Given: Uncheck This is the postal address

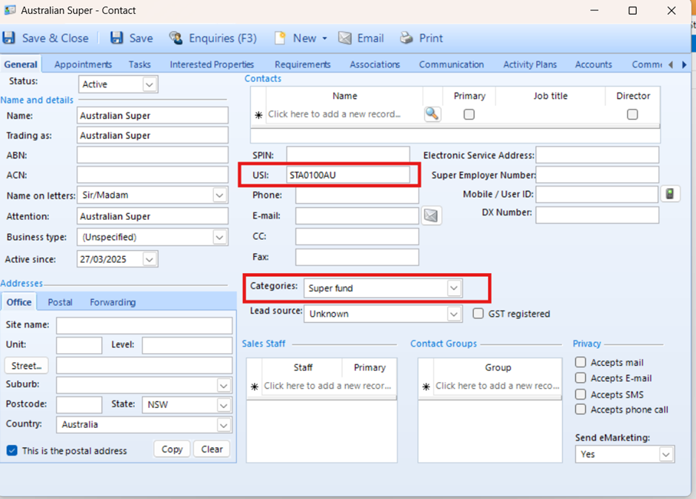Looking at the screenshot, I should tap(12, 451).
